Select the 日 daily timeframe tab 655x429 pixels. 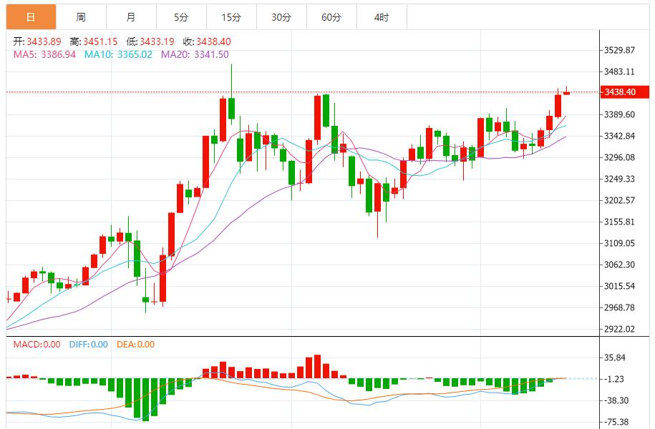tap(31, 17)
